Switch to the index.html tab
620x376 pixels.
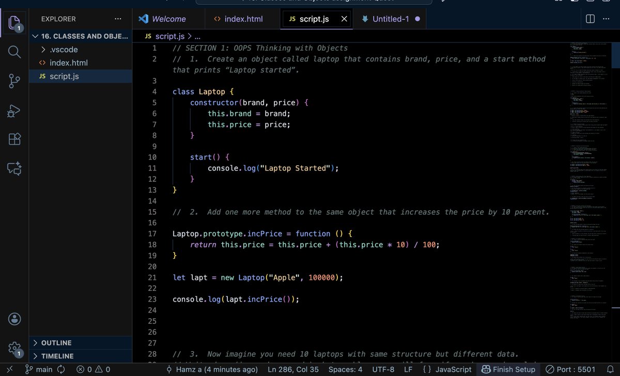(x=238, y=19)
